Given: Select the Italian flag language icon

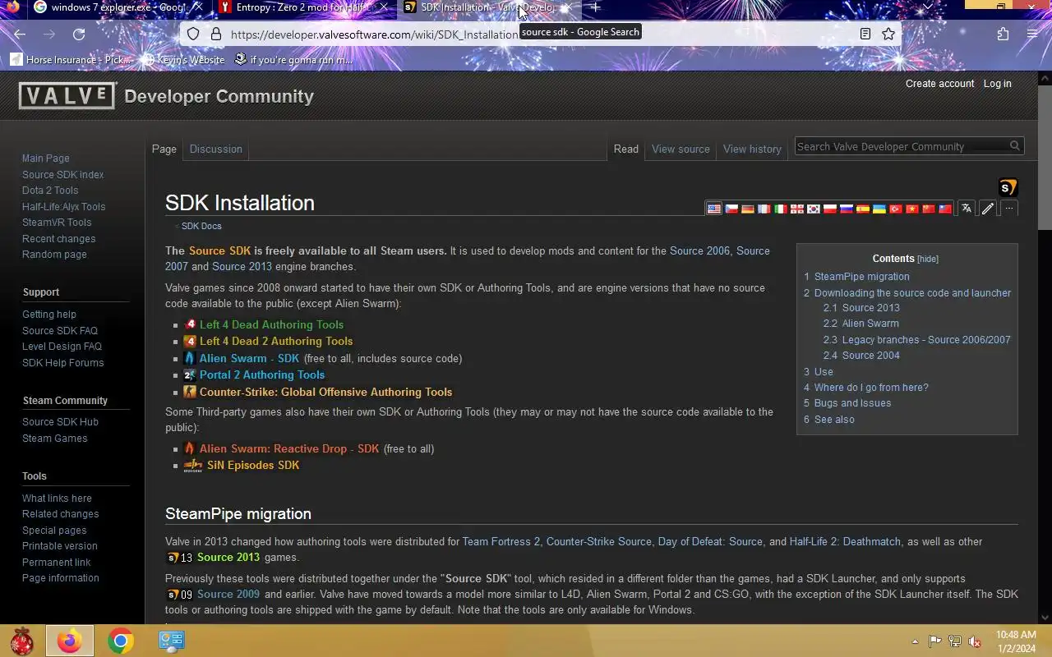Looking at the screenshot, I should (x=780, y=209).
